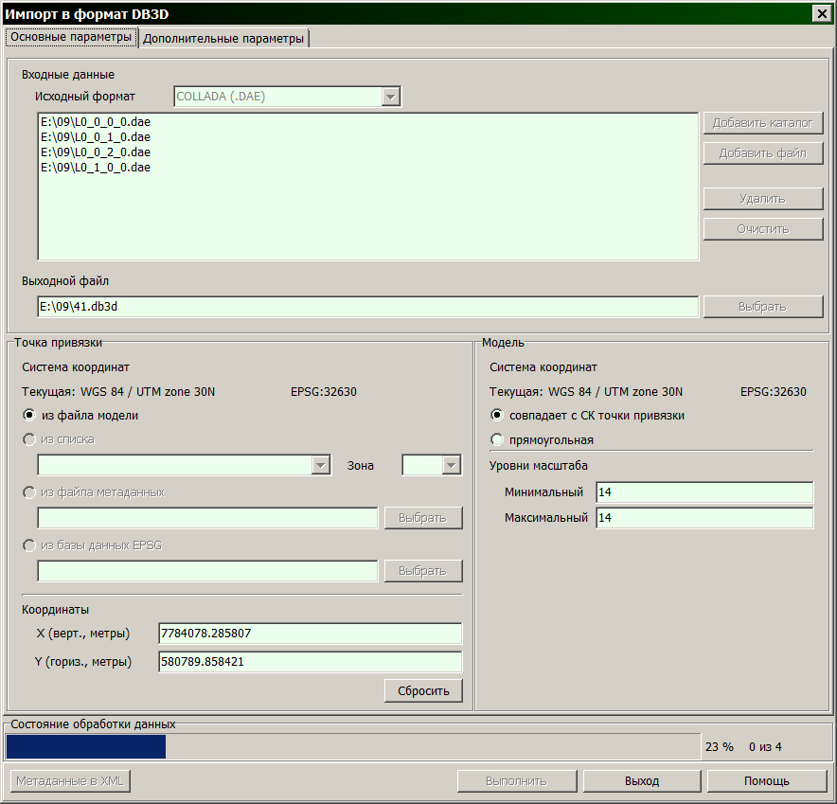This screenshot has height=804, width=837.
Task: Choose 'совпадает с СК точки привязки' option
Action: click(497, 415)
